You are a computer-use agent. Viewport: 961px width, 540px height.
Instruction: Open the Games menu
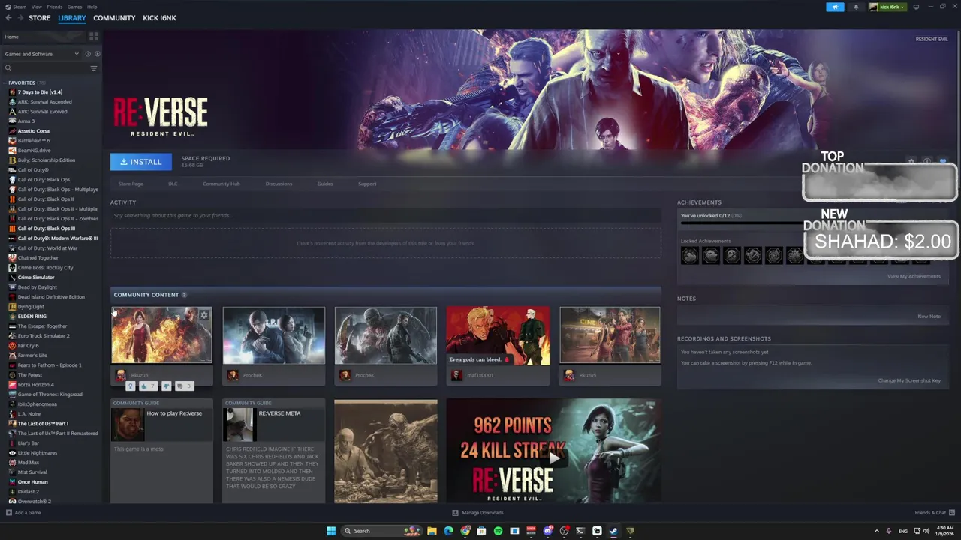tap(74, 7)
